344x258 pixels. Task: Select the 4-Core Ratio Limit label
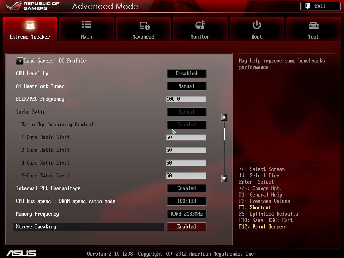[45, 175]
